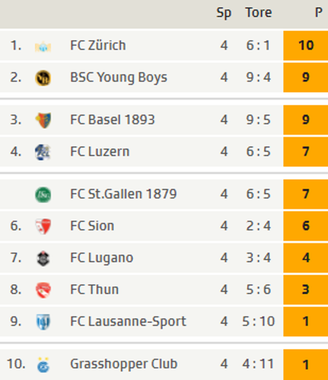
Task: Click the FC Luzern club logo
Action: (x=43, y=152)
